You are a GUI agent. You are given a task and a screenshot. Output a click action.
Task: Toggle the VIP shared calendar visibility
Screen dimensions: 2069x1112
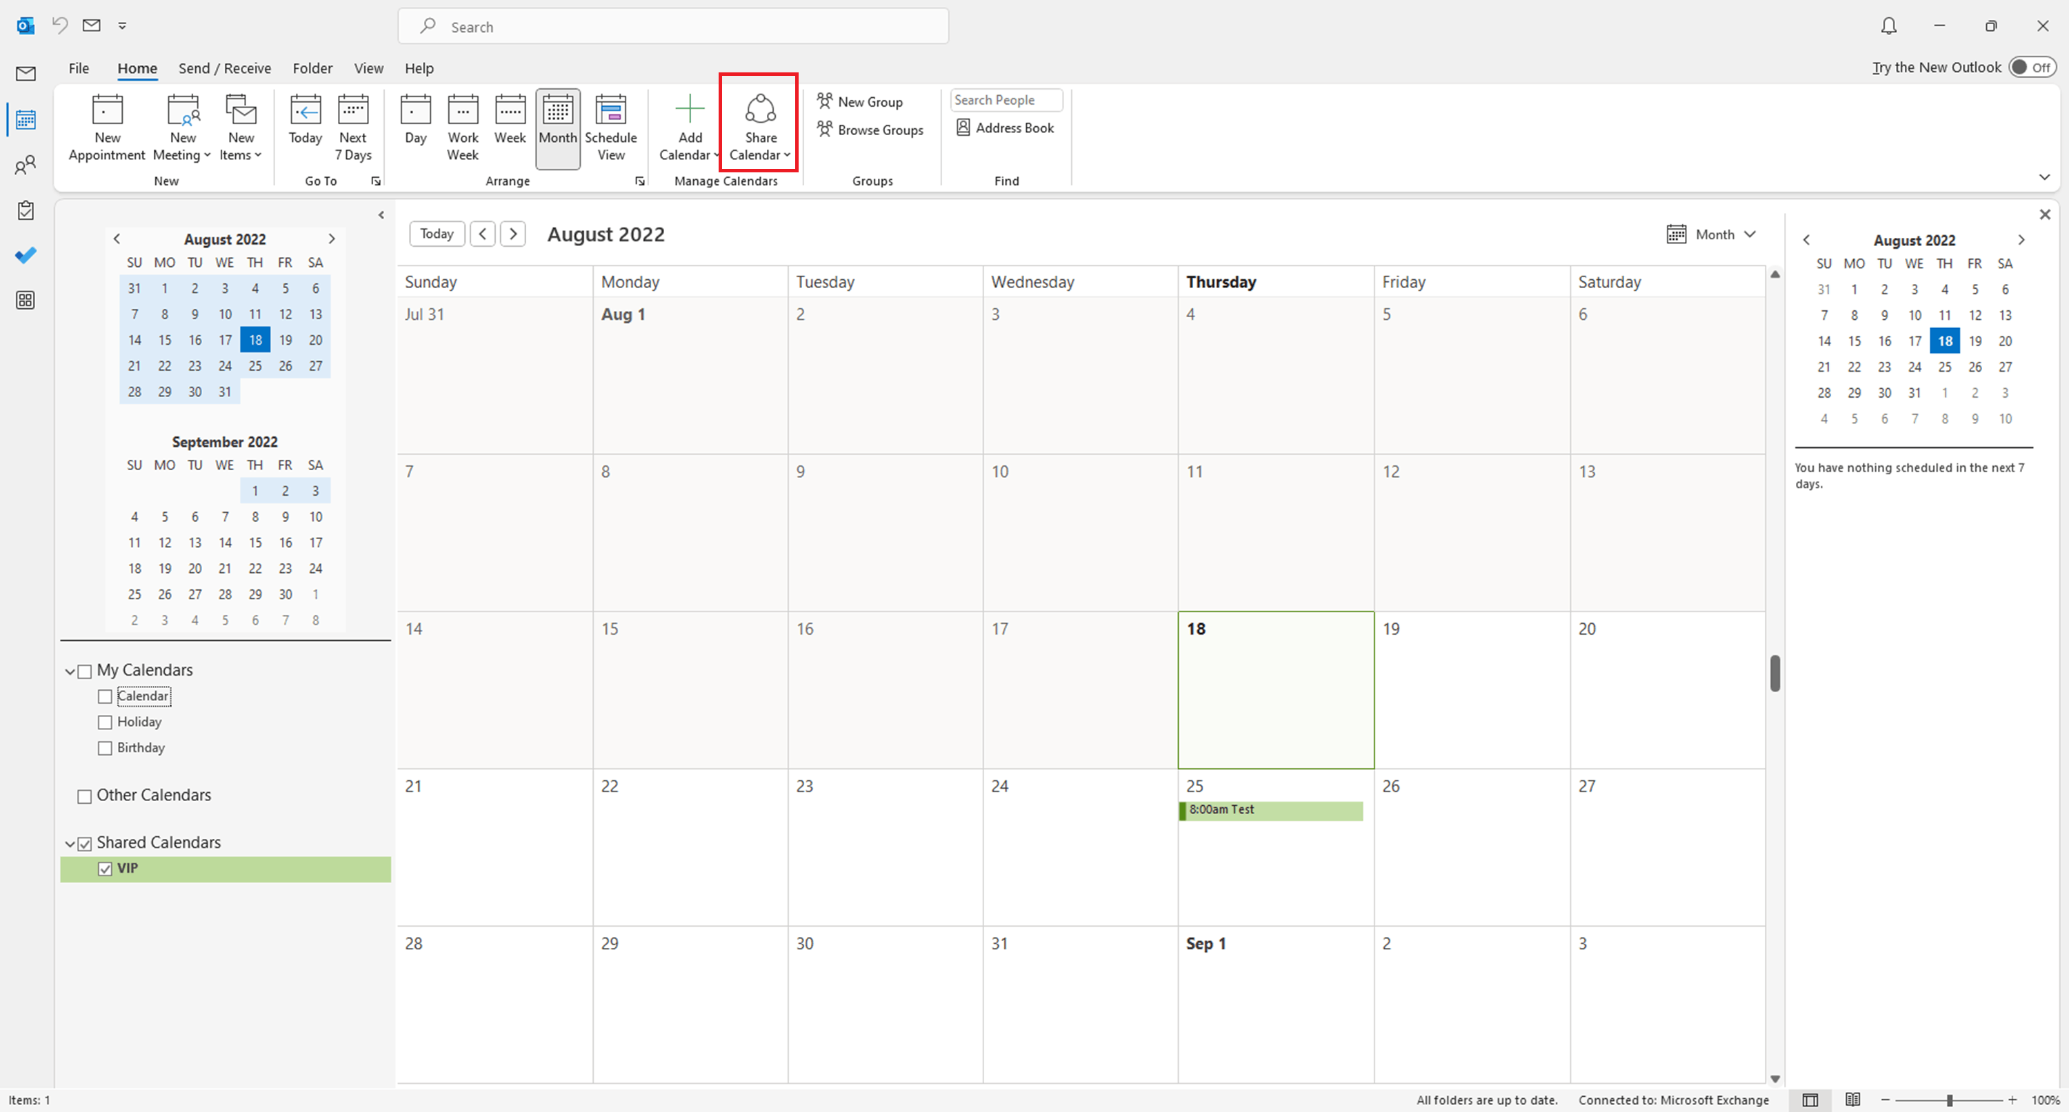[x=106, y=868]
